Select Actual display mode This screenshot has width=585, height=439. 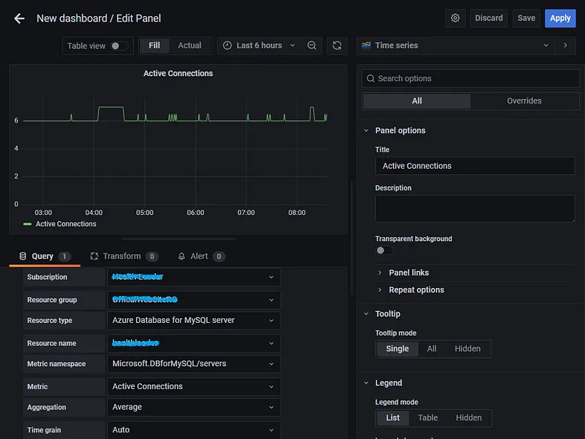click(190, 45)
